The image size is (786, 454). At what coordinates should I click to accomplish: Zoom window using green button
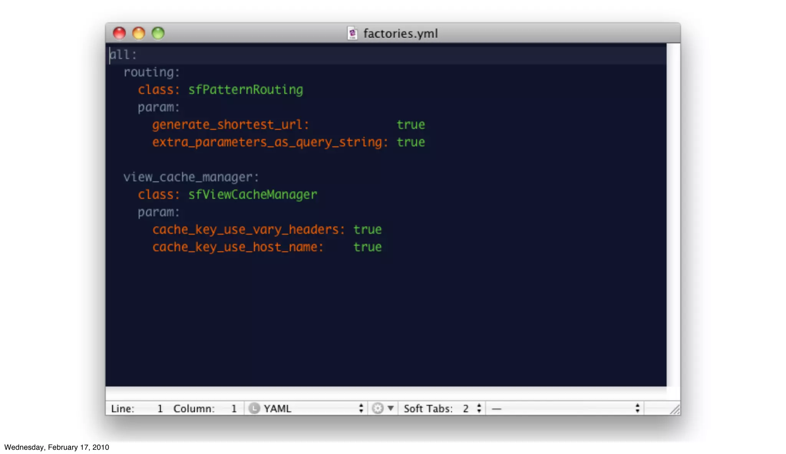[158, 33]
